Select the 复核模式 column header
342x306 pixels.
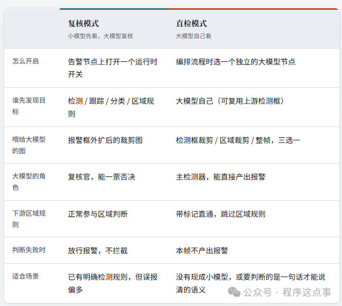tap(84, 24)
